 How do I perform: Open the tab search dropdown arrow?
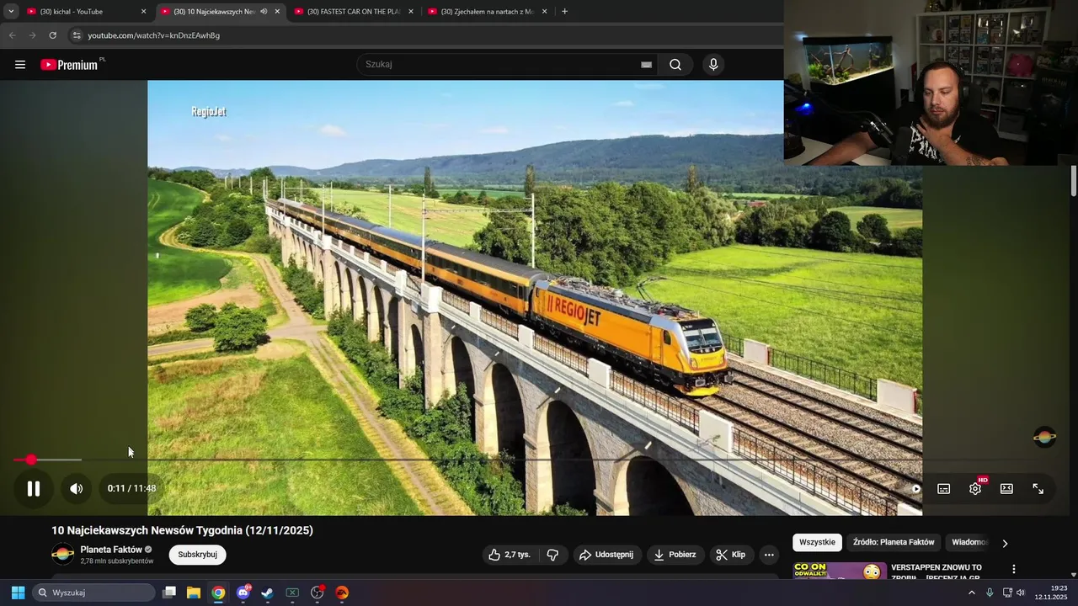coord(11,12)
